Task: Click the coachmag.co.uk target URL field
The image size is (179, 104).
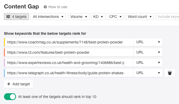Action: (69, 42)
